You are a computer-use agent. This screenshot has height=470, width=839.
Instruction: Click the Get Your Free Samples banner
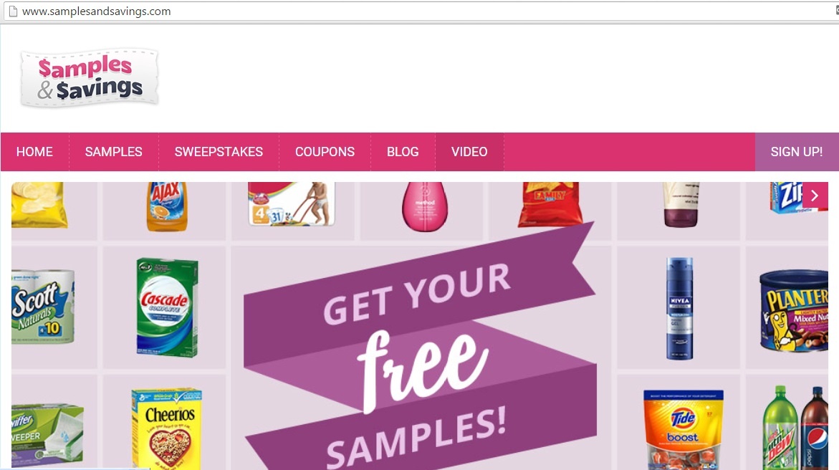421,353
